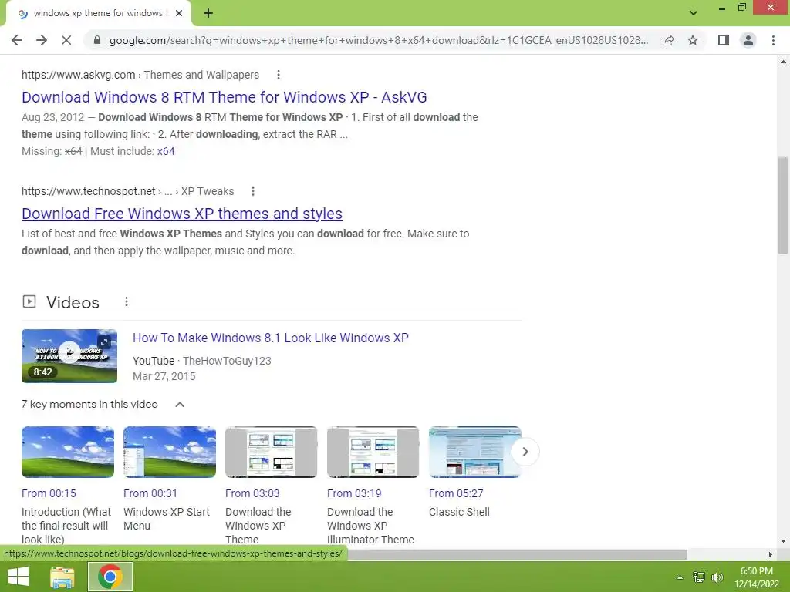Open more options beside the Videos heading
This screenshot has width=790, height=592.
[x=127, y=301]
